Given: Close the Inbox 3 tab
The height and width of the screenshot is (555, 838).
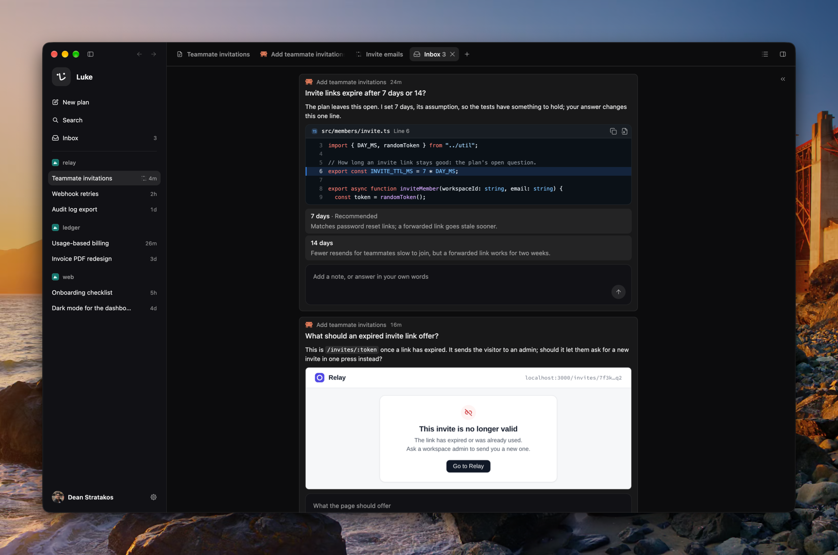Looking at the screenshot, I should pos(452,54).
